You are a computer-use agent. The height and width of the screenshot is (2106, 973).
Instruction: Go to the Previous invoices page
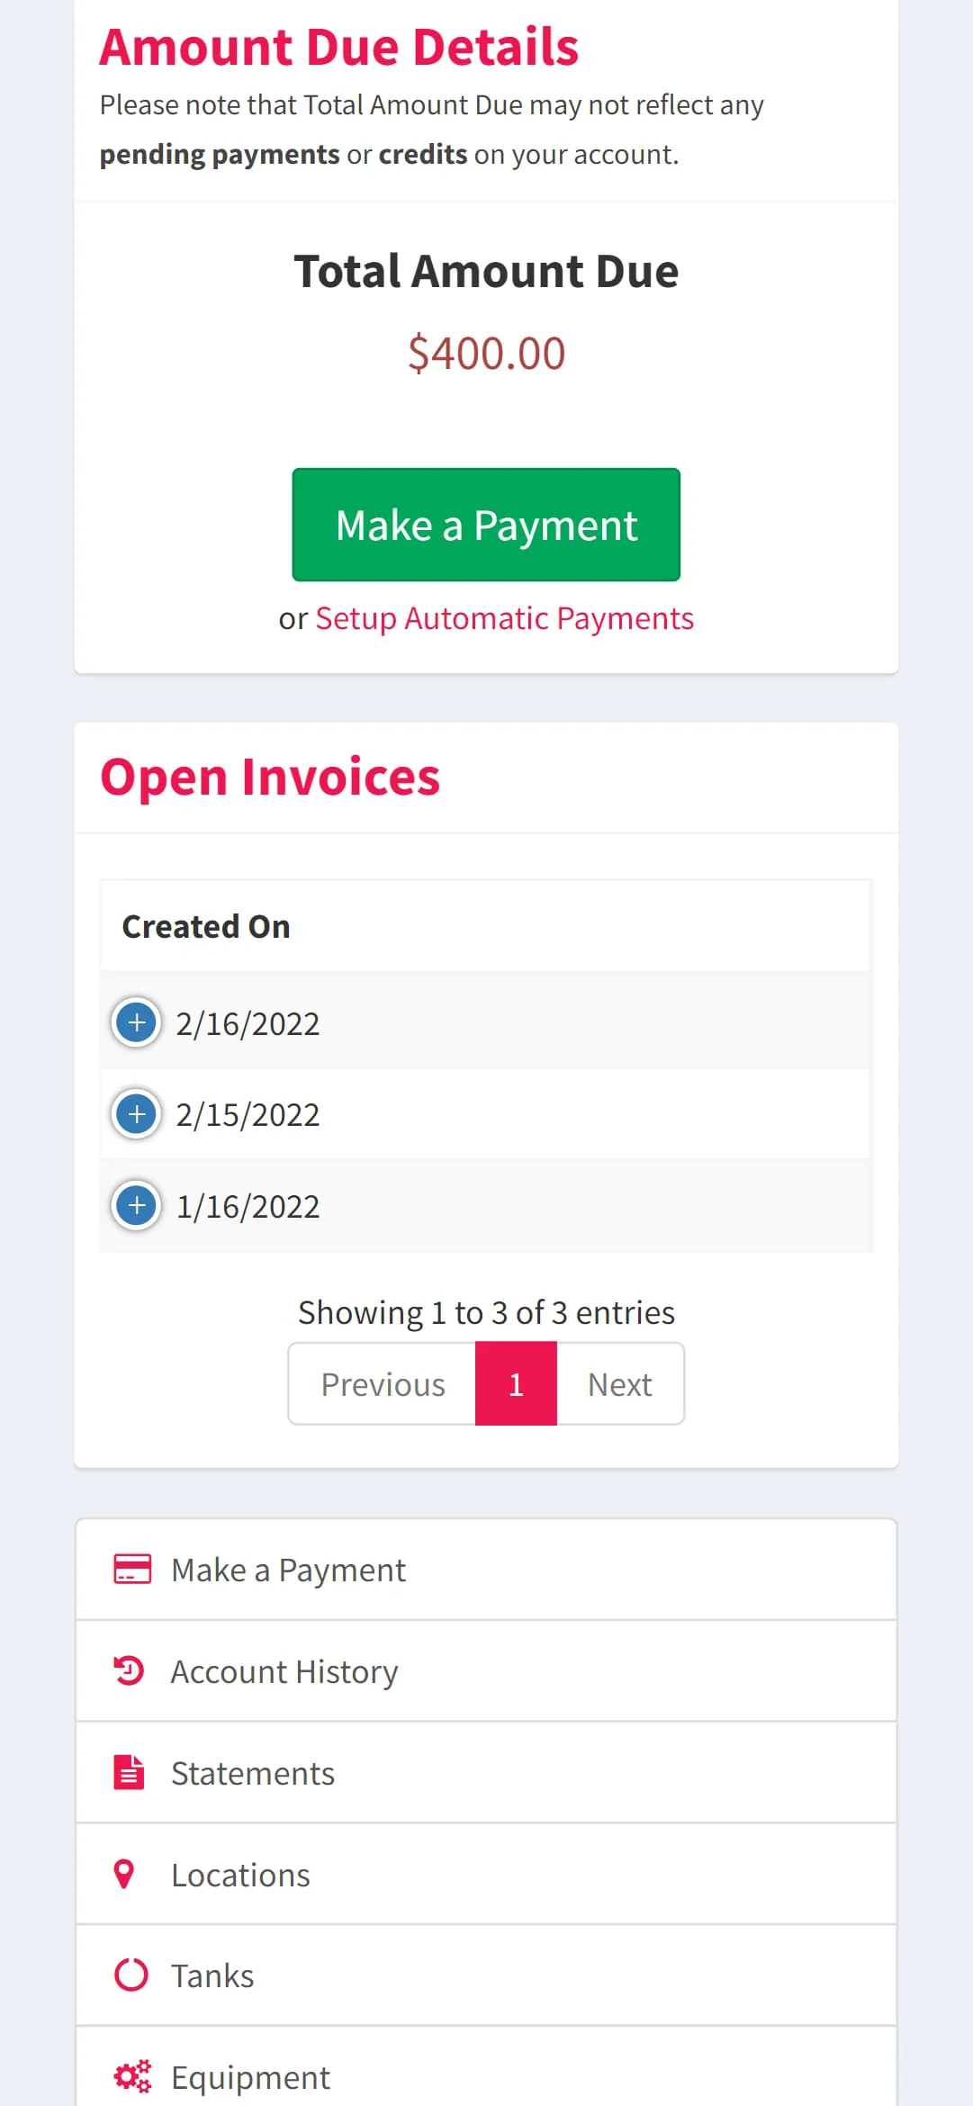pos(383,1384)
